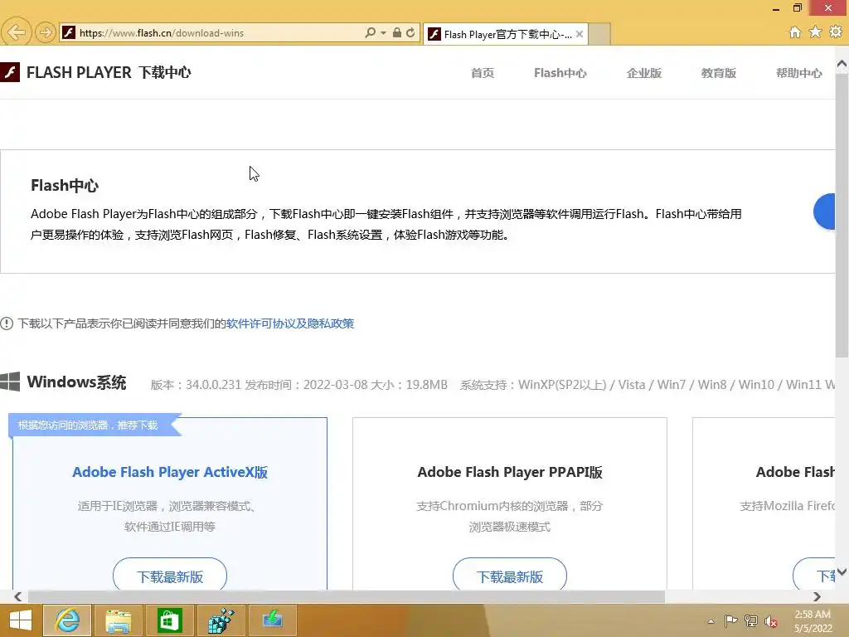Click the exclamation notice icon
Screen dimensions: 849x637
[7, 323]
